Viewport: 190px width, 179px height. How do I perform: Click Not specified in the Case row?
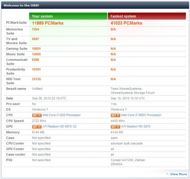(x=41, y=138)
